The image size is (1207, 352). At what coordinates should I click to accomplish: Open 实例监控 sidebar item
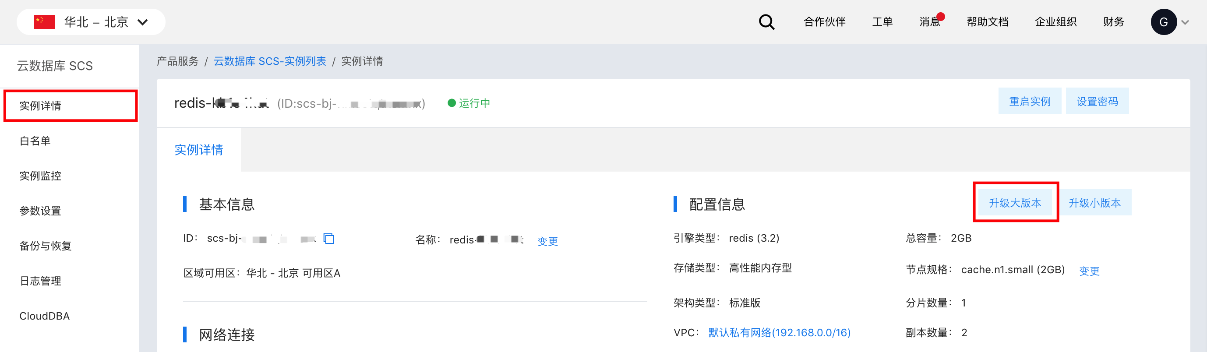(x=40, y=176)
